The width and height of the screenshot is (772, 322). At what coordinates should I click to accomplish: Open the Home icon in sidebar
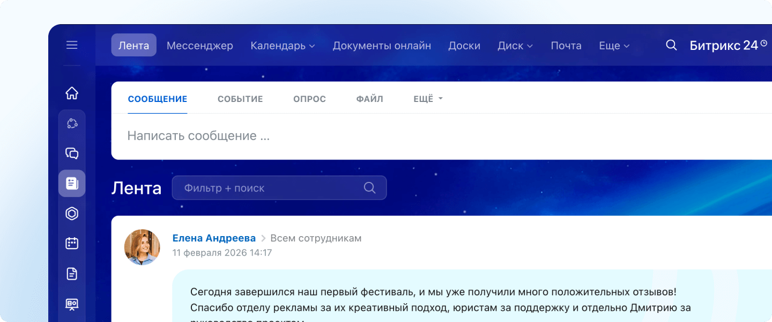coord(72,93)
